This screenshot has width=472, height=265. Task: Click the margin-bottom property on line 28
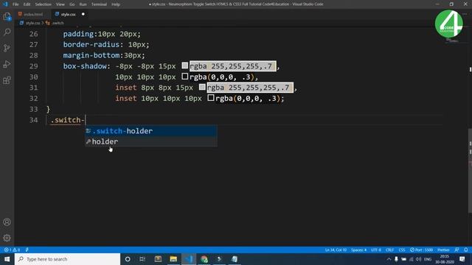pos(91,55)
